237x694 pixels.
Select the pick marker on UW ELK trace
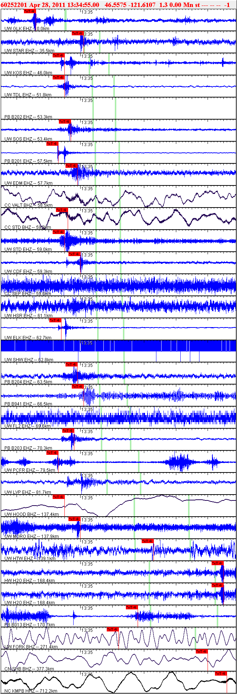55,321
